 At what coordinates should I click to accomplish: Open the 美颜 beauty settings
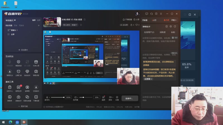coord(103,98)
